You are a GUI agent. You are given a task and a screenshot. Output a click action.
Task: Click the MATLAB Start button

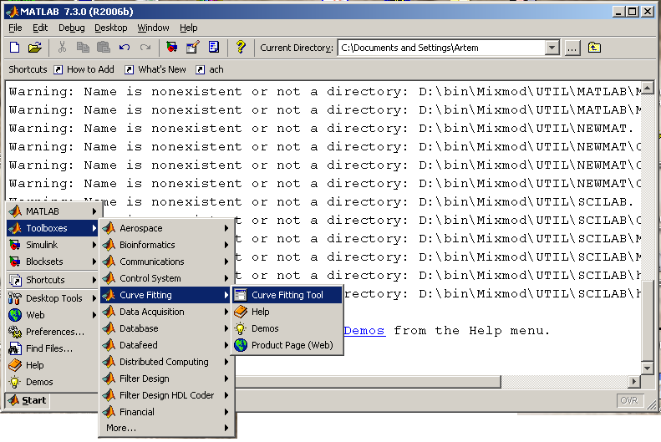28,400
